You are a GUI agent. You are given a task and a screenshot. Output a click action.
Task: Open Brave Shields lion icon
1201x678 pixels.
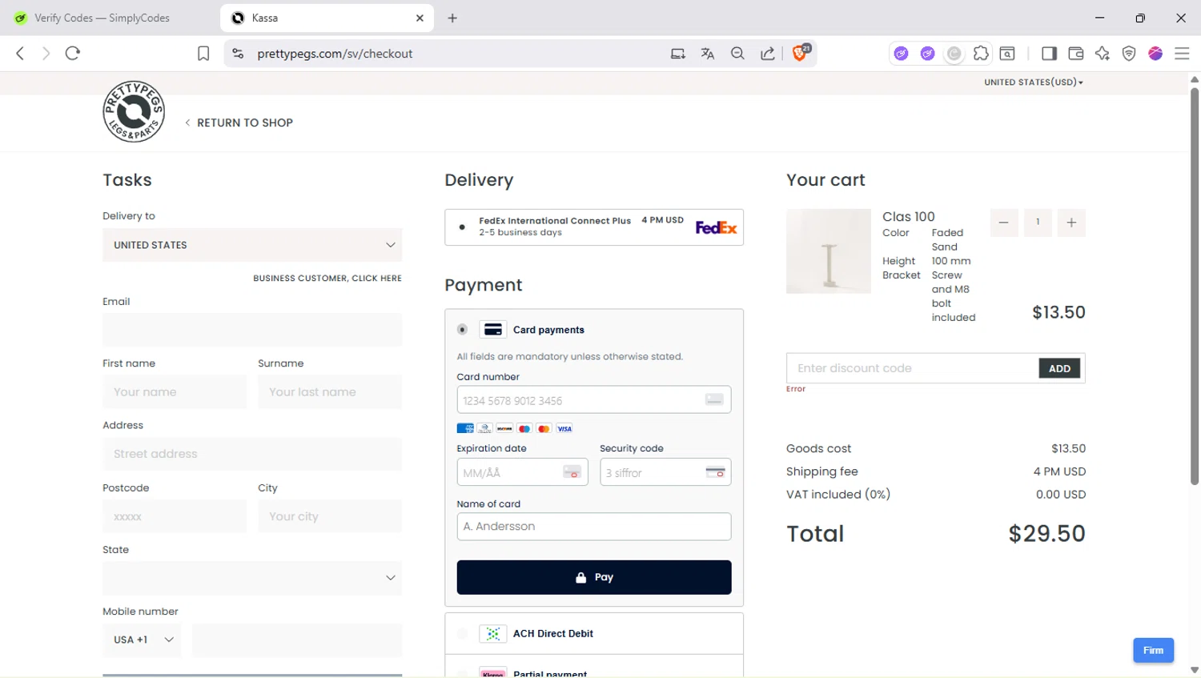(x=800, y=53)
